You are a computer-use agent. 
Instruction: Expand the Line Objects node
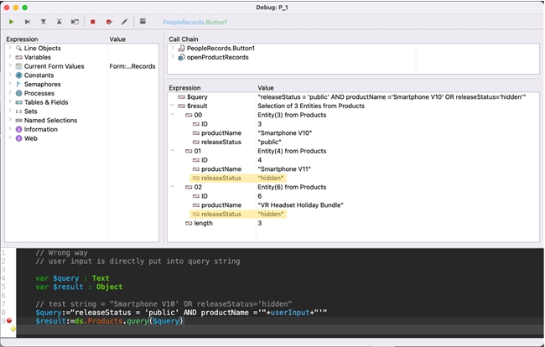click(x=10, y=49)
